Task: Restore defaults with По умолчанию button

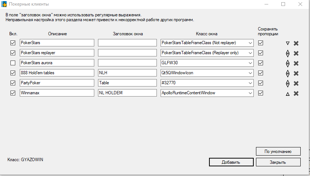Action: click(x=278, y=151)
